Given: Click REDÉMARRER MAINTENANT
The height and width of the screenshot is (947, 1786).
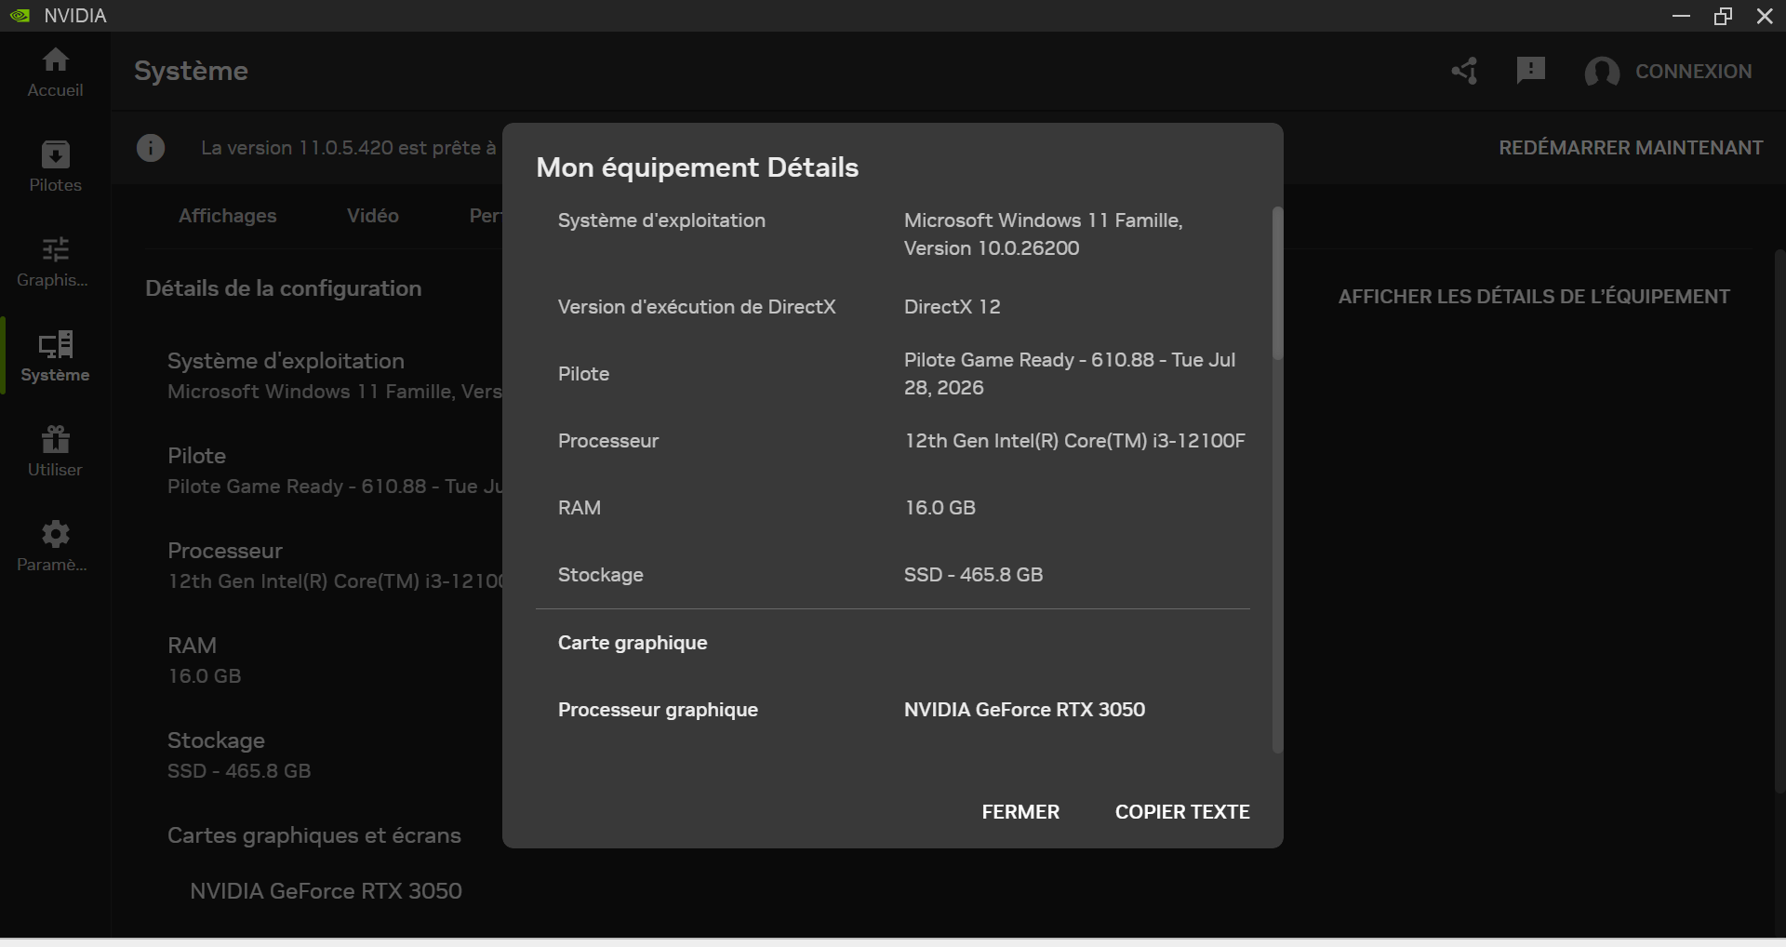Looking at the screenshot, I should pyautogui.click(x=1631, y=148).
